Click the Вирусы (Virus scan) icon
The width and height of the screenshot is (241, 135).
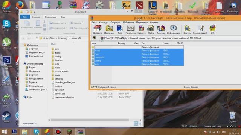tap(187, 30)
